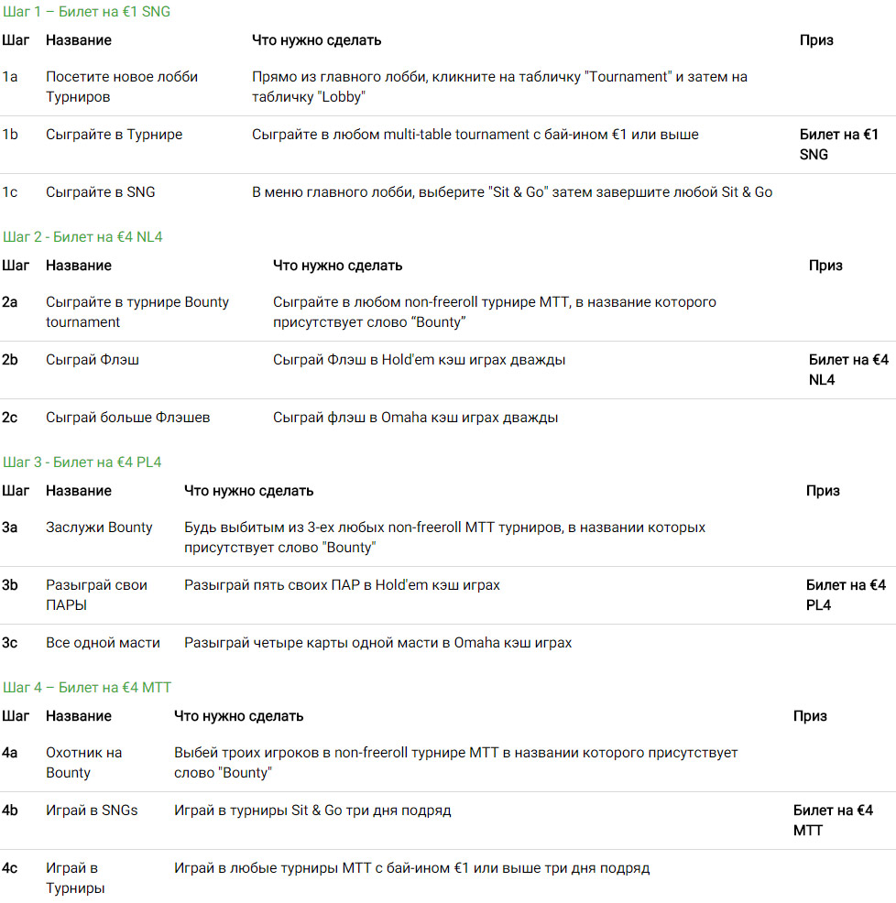Click the 'Сыграйте в SNG' step title

click(x=100, y=191)
